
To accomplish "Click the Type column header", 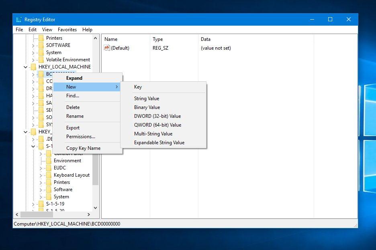I will click(x=174, y=39).
